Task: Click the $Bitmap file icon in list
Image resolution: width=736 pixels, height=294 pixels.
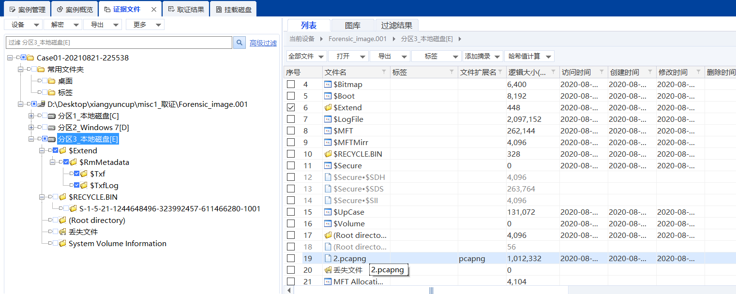Action: pyautogui.click(x=328, y=84)
